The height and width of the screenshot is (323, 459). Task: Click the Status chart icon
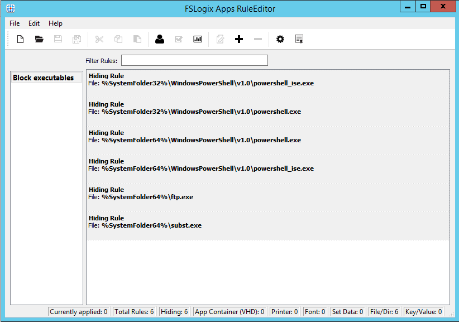[x=198, y=39]
